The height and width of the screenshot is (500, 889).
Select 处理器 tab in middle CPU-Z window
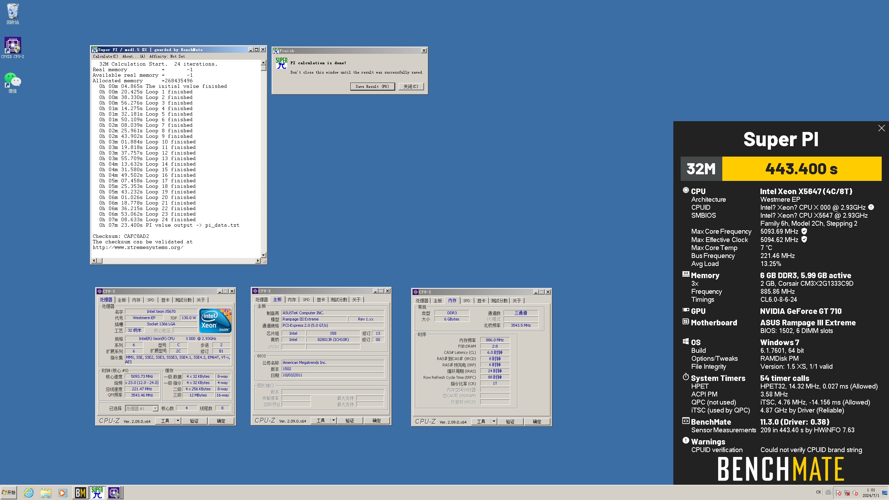click(x=261, y=300)
